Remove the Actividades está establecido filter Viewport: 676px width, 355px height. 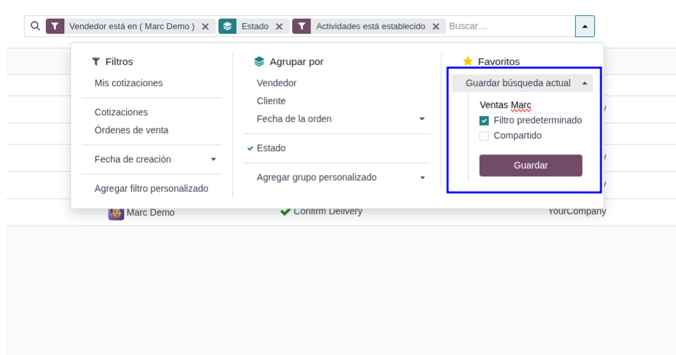[x=436, y=26]
